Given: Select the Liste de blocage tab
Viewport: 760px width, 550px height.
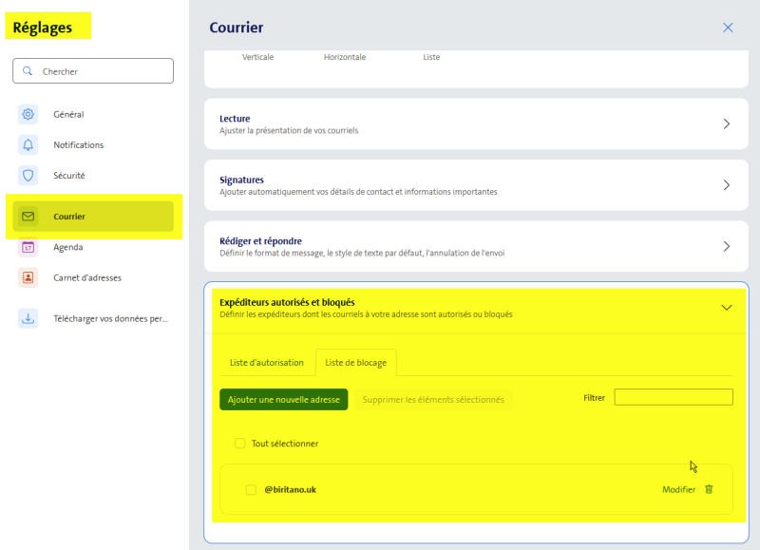Looking at the screenshot, I should pos(356,363).
